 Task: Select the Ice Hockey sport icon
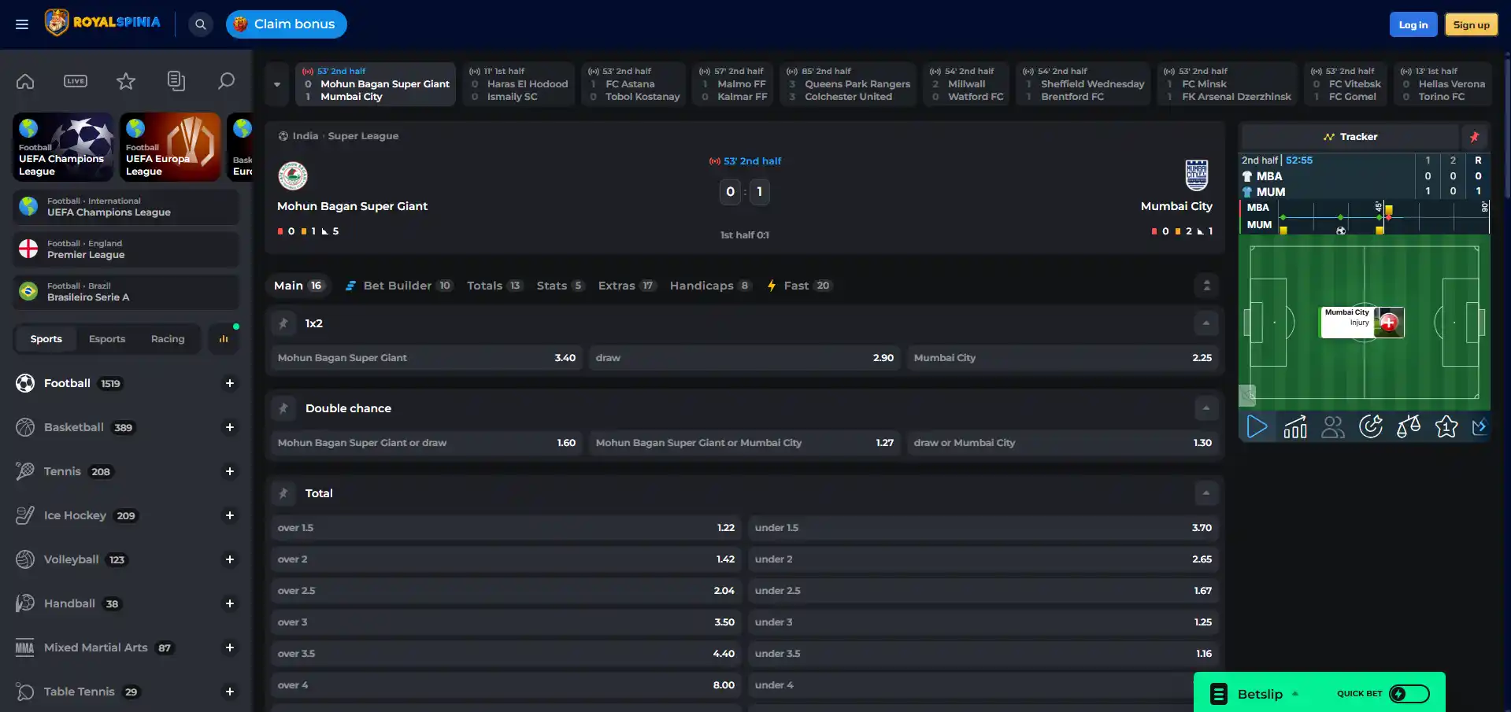[x=25, y=515]
